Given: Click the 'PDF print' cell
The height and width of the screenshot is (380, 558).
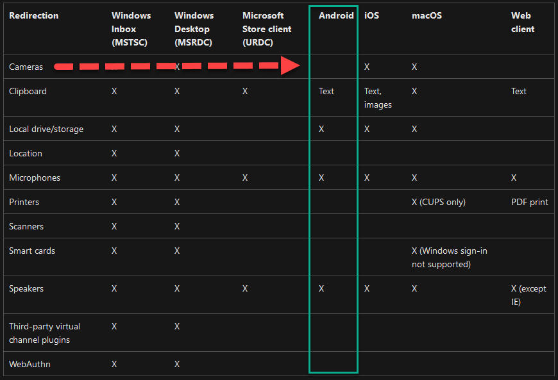Looking at the screenshot, I should [530, 202].
